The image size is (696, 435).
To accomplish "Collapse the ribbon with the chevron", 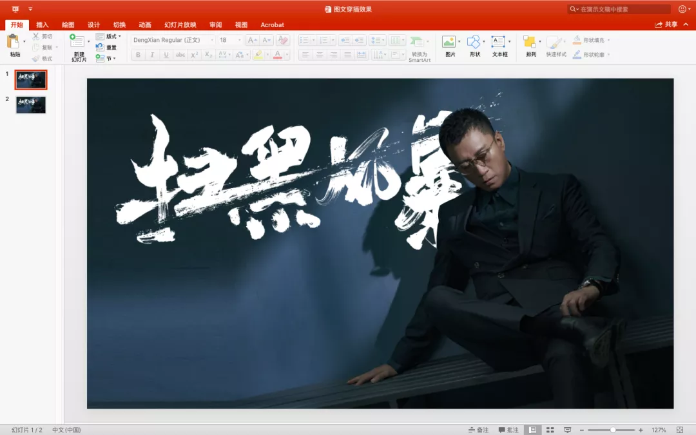I will (686, 24).
